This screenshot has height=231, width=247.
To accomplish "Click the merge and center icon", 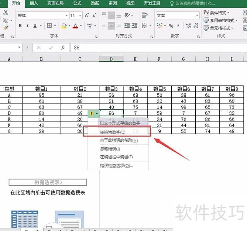I will pos(145,25).
